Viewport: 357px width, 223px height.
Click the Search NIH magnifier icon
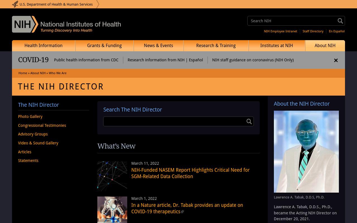pyautogui.click(x=340, y=21)
